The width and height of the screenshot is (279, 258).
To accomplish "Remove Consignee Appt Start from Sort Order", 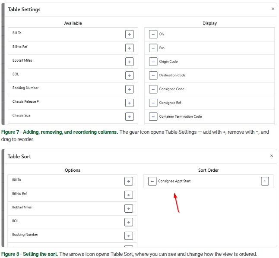I will point(152,181).
